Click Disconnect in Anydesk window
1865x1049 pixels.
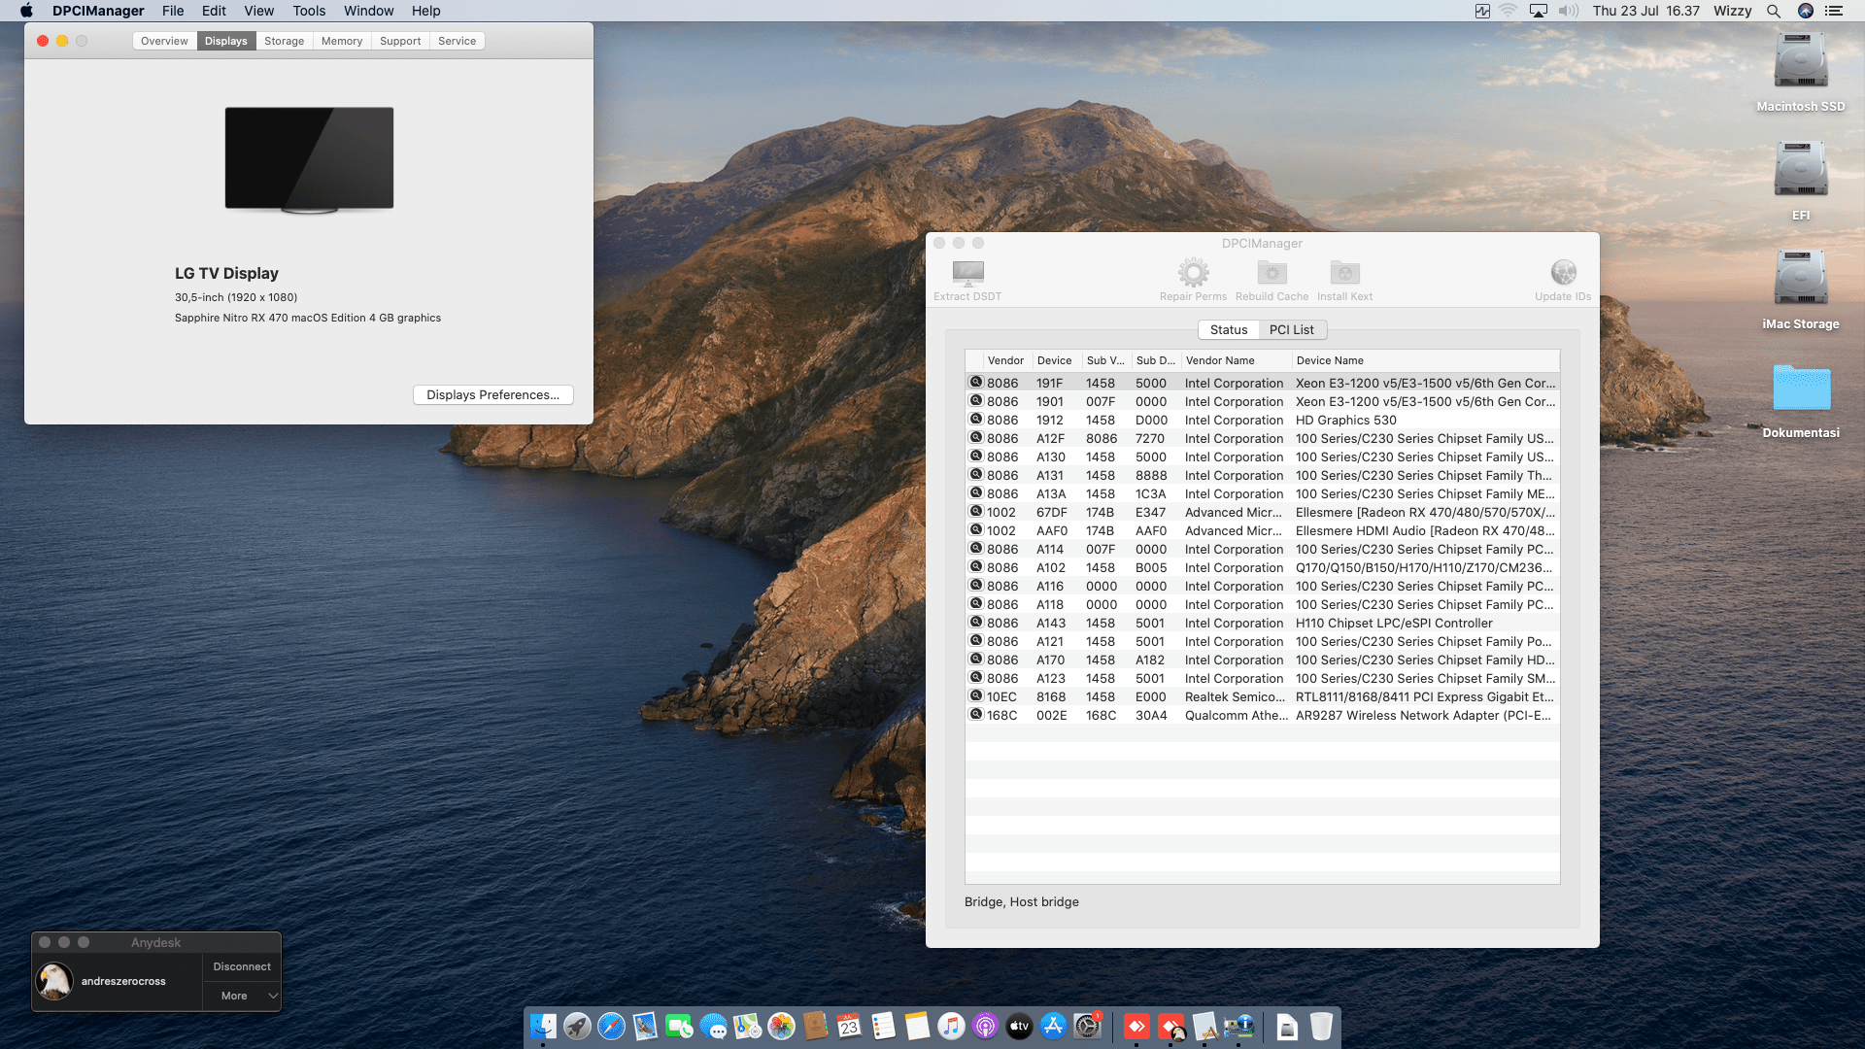coord(242,966)
